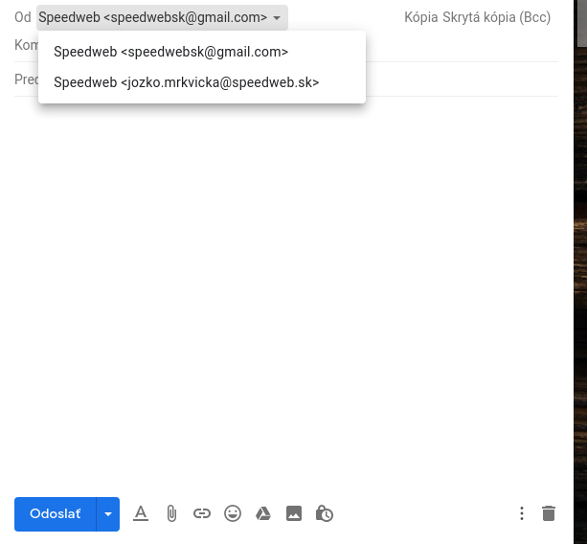Add Skrytá kópia (Bcc) recipients
The width and height of the screenshot is (587, 544).
(496, 17)
